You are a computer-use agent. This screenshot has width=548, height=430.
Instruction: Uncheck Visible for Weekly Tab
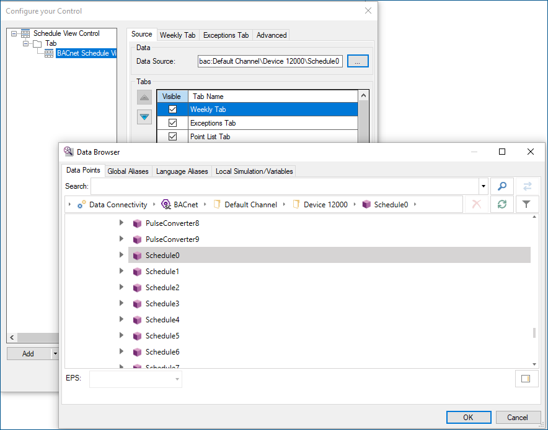click(173, 109)
